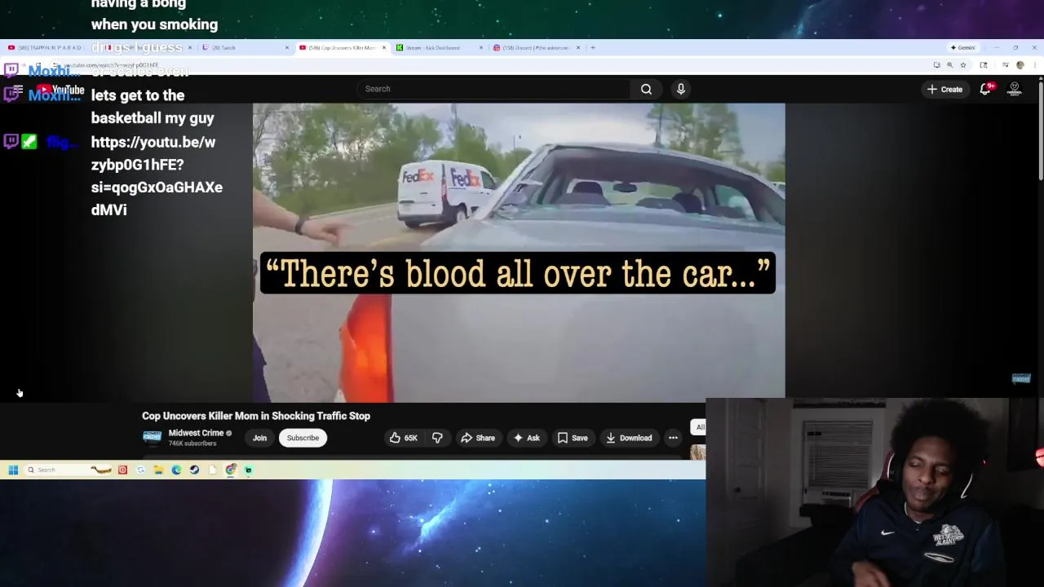
Task: Open the Create upload menu
Action: coord(944,89)
